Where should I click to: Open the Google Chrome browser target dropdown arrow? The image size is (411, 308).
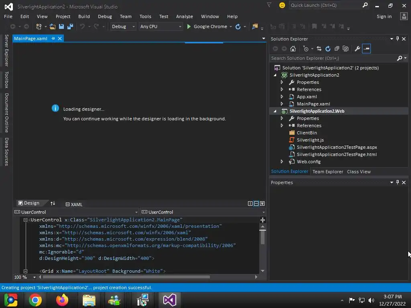click(231, 27)
